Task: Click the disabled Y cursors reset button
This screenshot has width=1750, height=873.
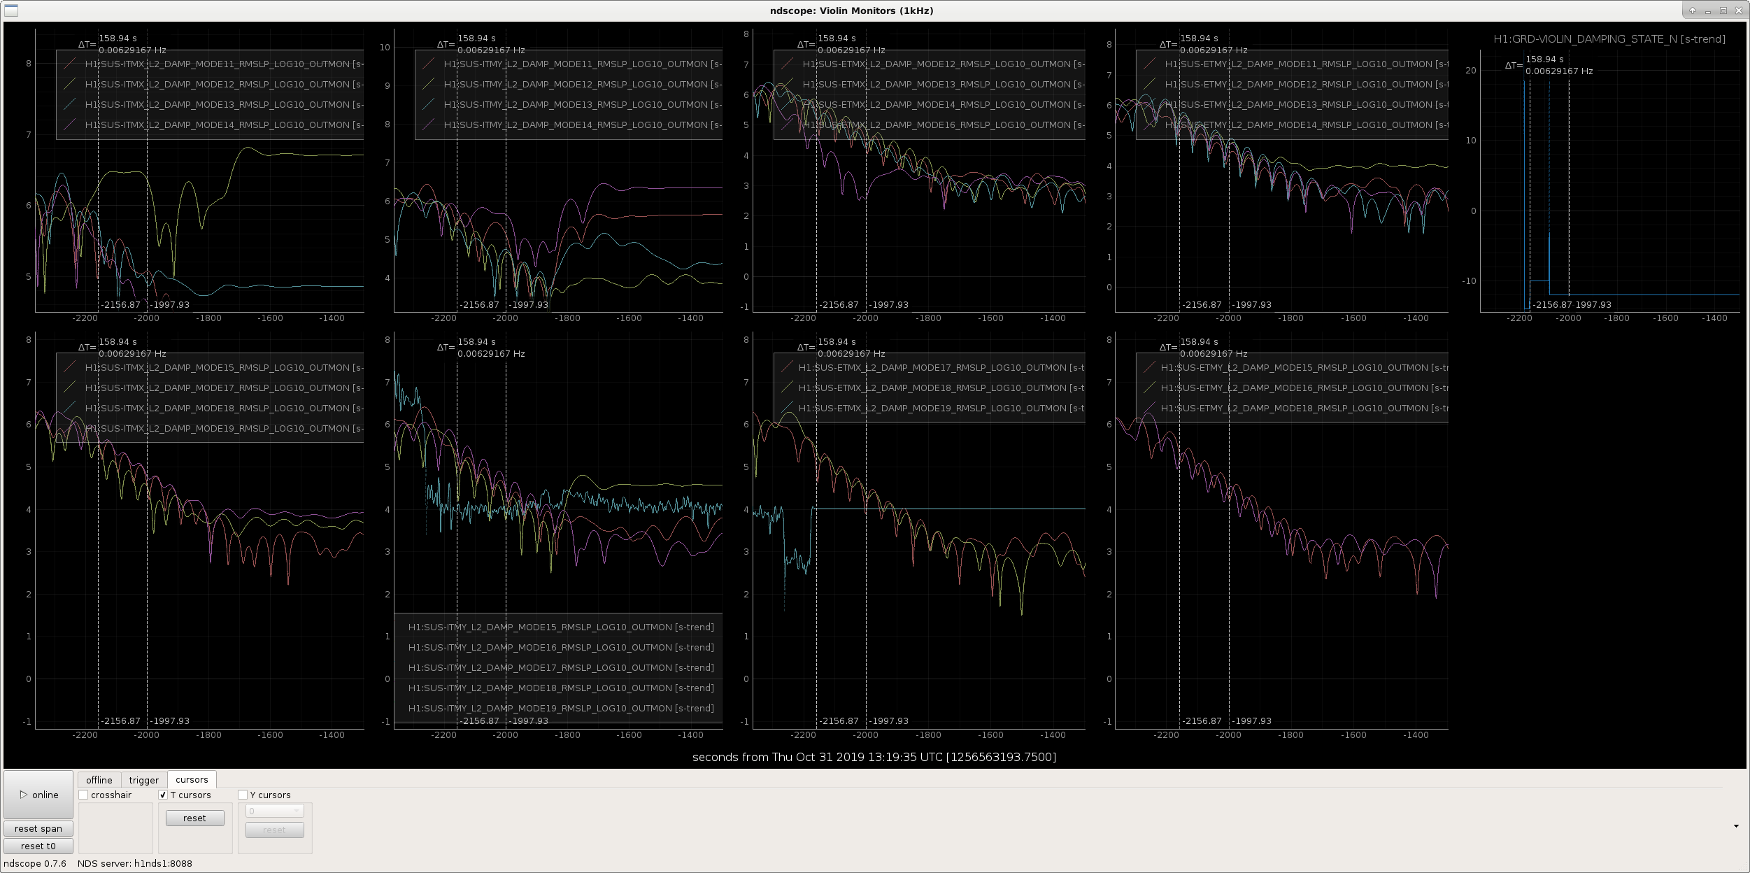Action: pyautogui.click(x=274, y=830)
